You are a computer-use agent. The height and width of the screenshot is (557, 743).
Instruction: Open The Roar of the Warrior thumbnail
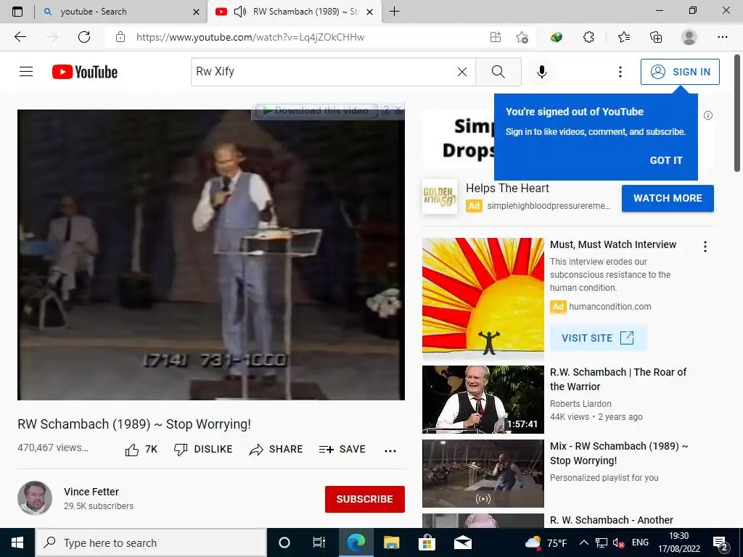[x=483, y=400]
